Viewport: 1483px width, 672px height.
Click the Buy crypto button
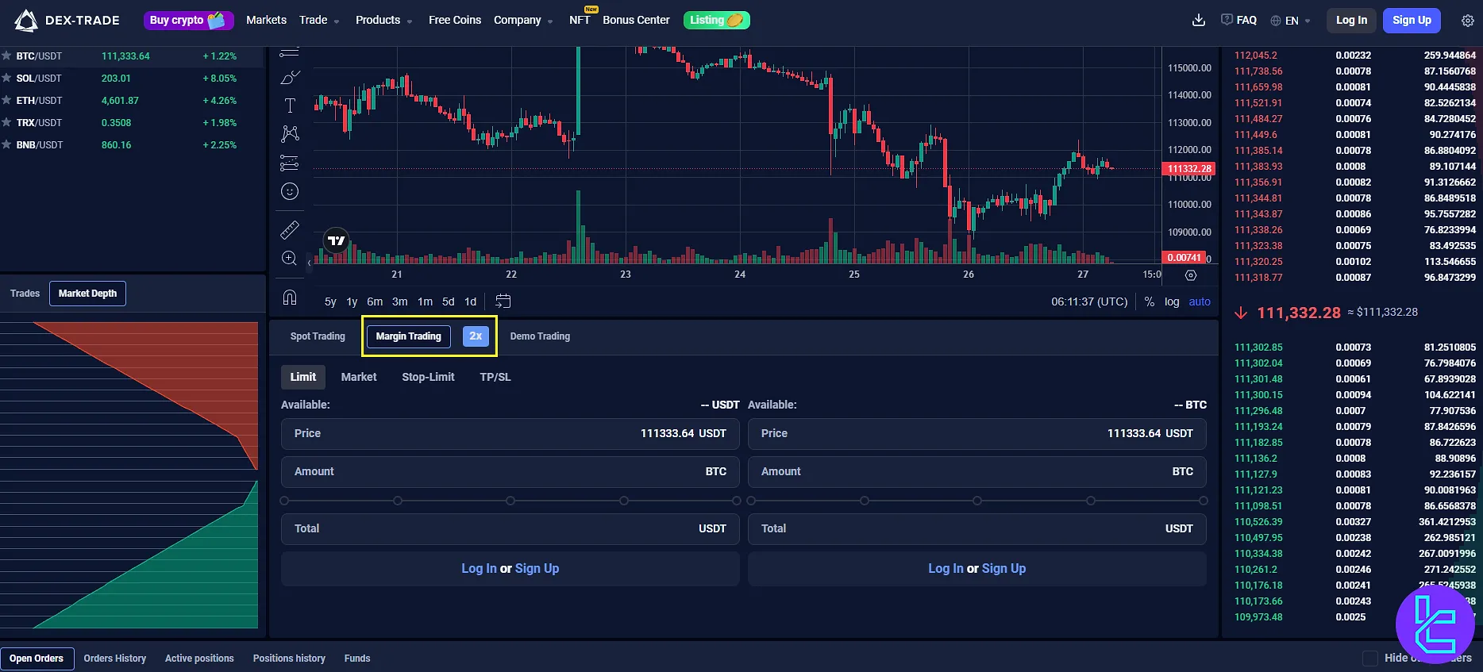coord(188,20)
